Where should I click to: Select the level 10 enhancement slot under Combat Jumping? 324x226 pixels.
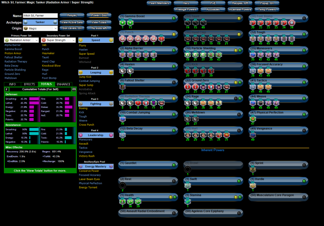(x=122, y=119)
